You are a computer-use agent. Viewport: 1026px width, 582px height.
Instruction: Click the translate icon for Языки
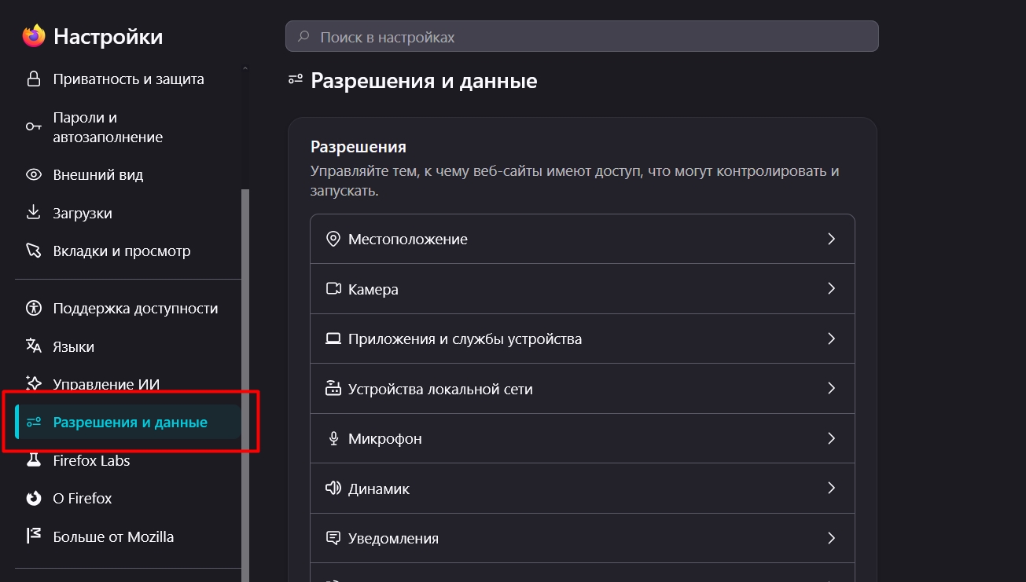tap(33, 346)
